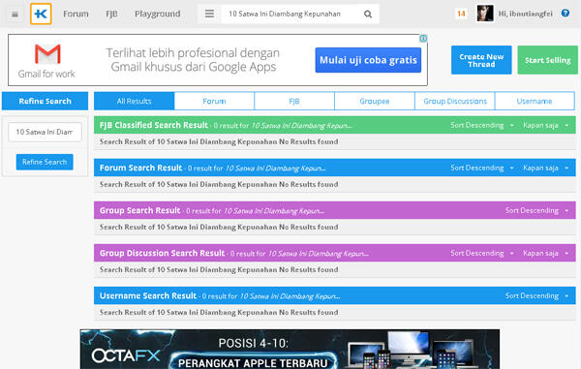Select the All Results tab
Viewport: 581px width, 369px height.
click(134, 101)
